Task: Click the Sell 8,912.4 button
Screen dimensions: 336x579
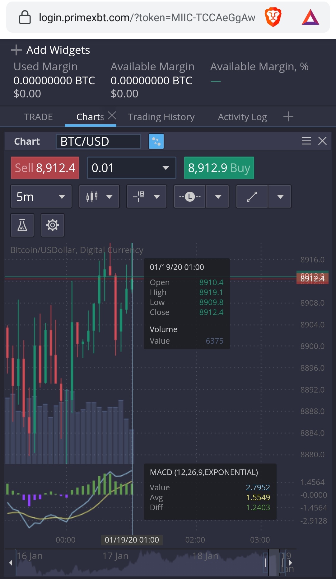Action: click(45, 168)
